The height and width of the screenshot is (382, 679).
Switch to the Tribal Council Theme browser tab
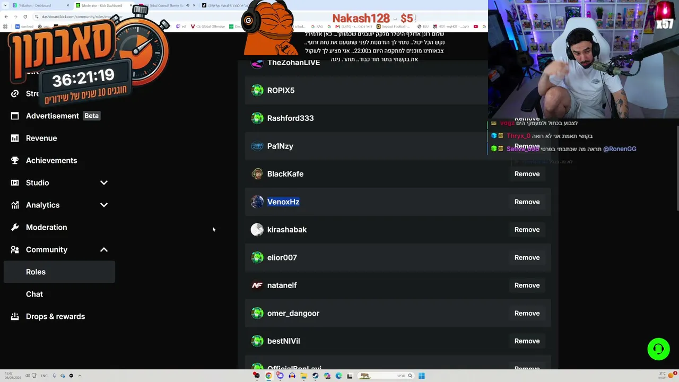pos(164,5)
